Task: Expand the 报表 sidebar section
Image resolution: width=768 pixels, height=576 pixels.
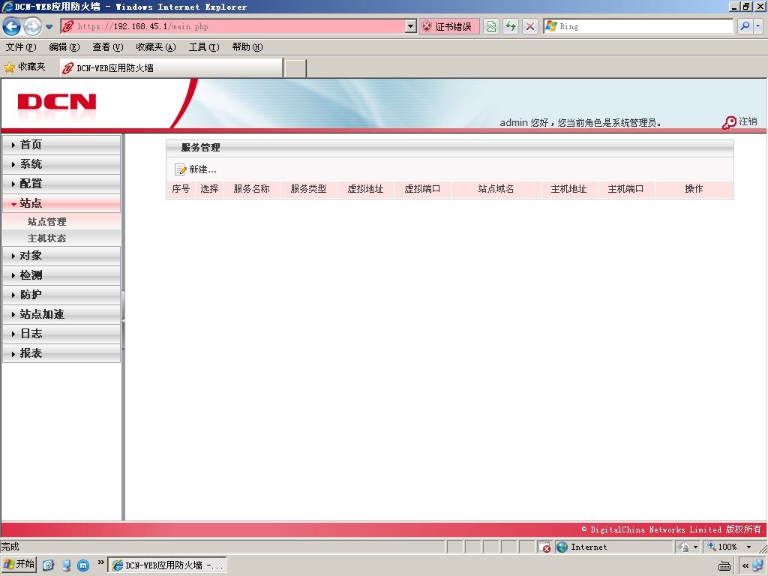Action: pos(61,353)
